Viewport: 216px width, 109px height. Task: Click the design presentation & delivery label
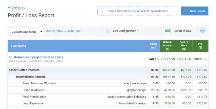tap(127, 97)
